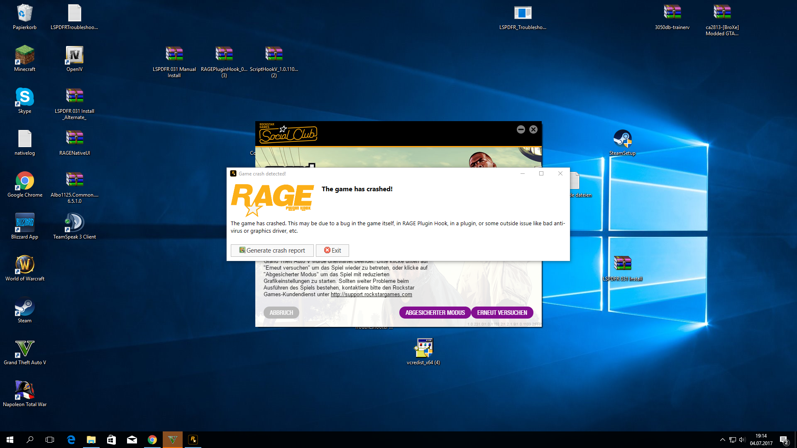
Task: Click the Generate crash report button
Action: 272,251
